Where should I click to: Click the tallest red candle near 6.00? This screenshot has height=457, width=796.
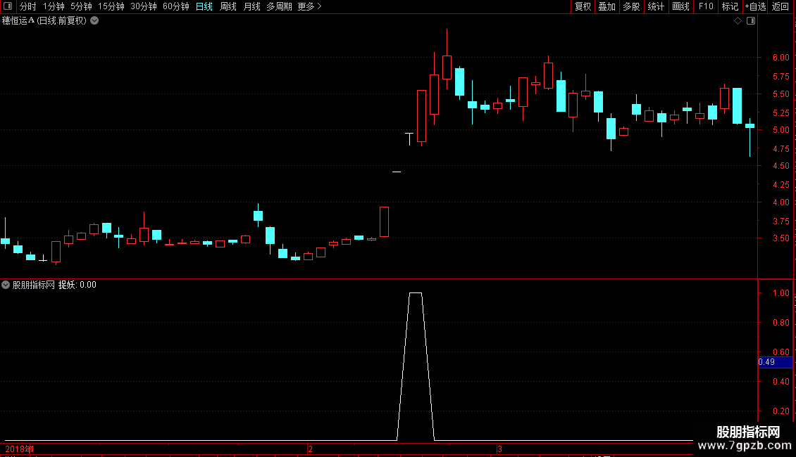(x=447, y=67)
